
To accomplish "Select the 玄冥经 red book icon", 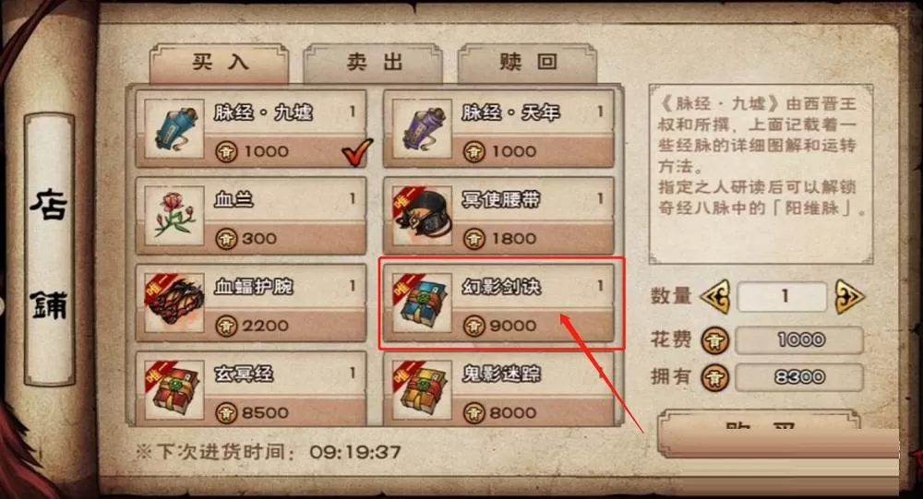I will (x=174, y=389).
